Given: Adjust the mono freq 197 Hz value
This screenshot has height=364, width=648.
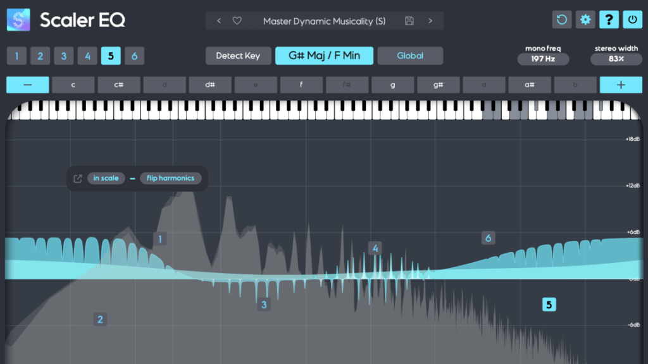Looking at the screenshot, I should 543,59.
